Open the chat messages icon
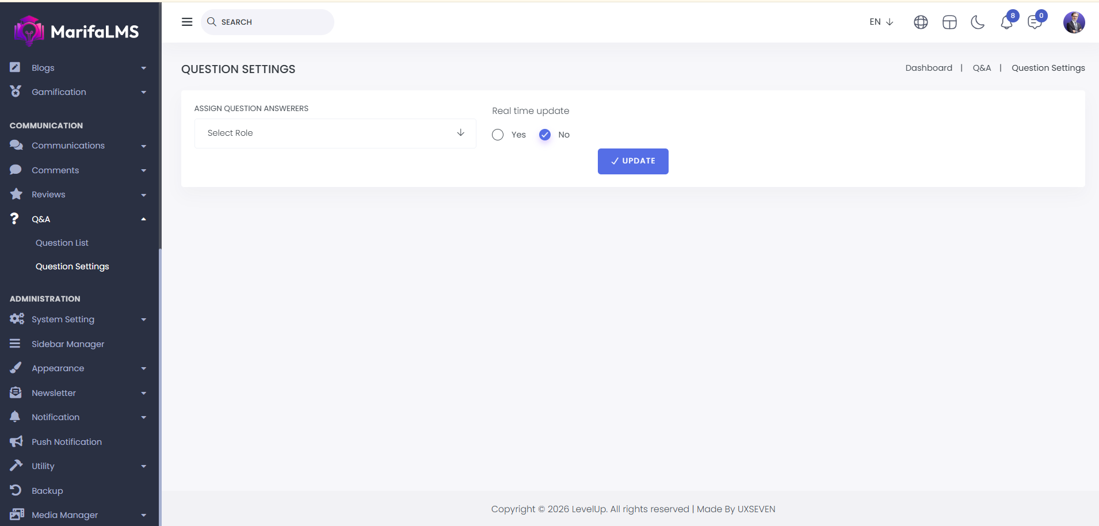 click(1035, 23)
